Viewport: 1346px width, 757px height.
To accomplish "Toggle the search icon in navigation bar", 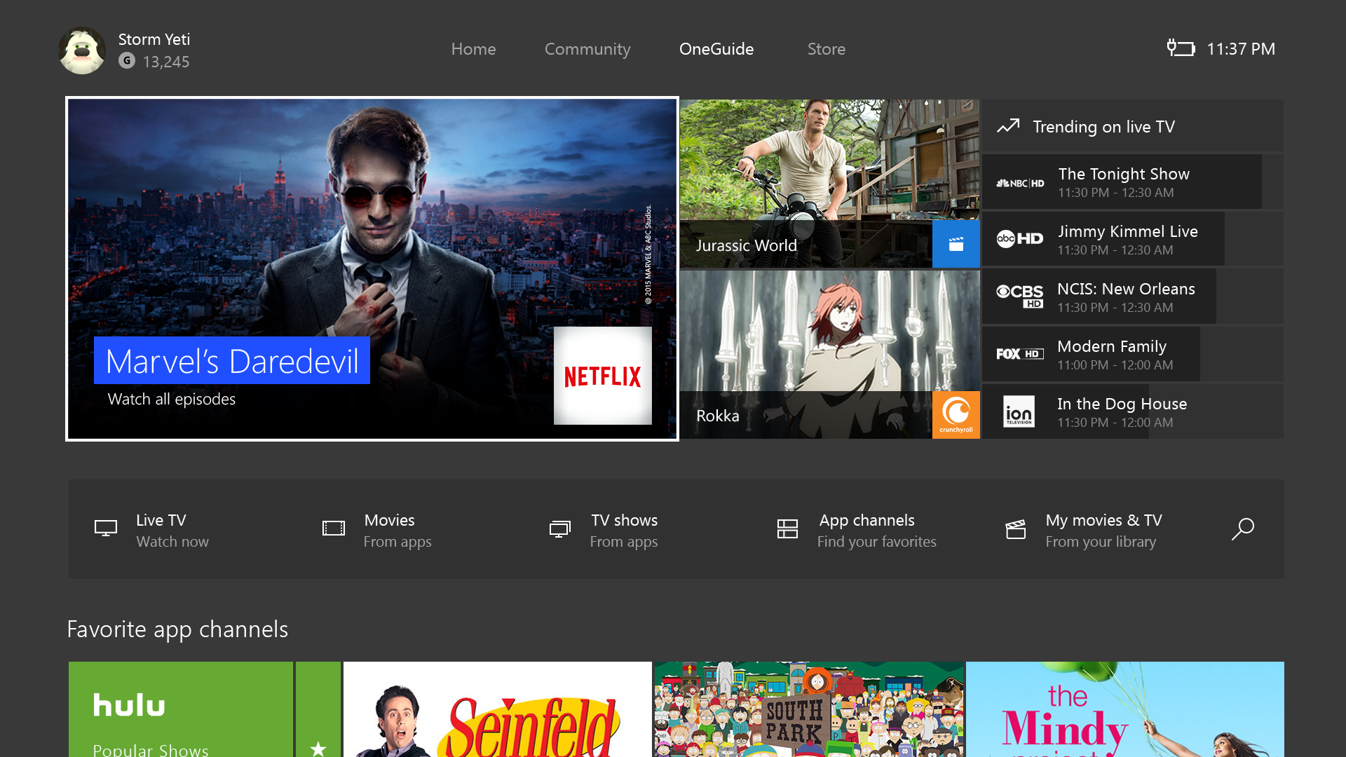I will (x=1242, y=528).
